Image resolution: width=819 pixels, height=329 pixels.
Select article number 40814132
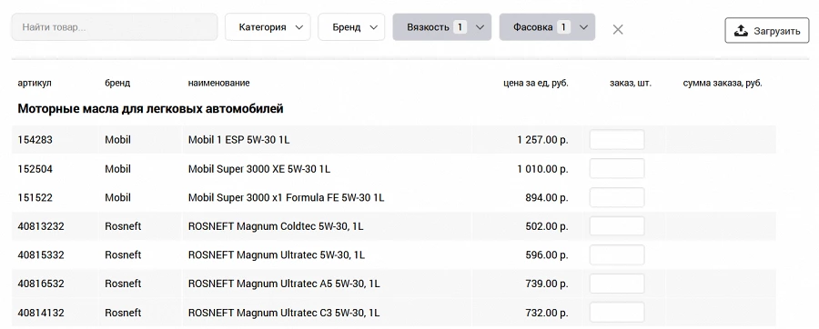coord(41,313)
